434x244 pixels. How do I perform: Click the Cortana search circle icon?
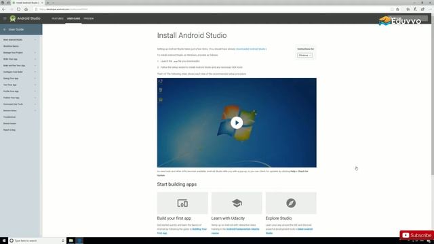pos(12,241)
